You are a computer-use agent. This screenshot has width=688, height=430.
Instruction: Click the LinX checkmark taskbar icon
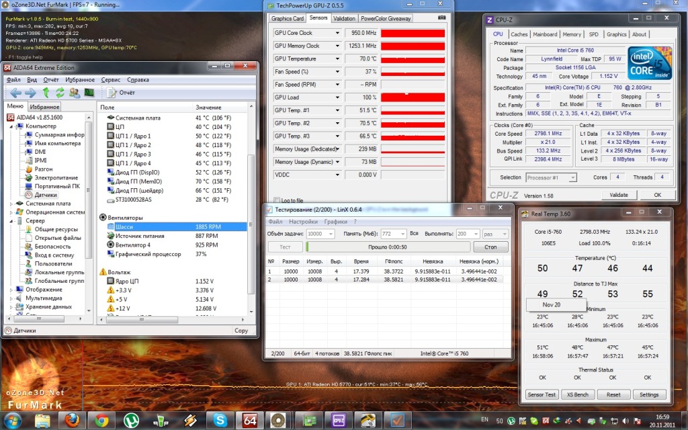[398, 421]
